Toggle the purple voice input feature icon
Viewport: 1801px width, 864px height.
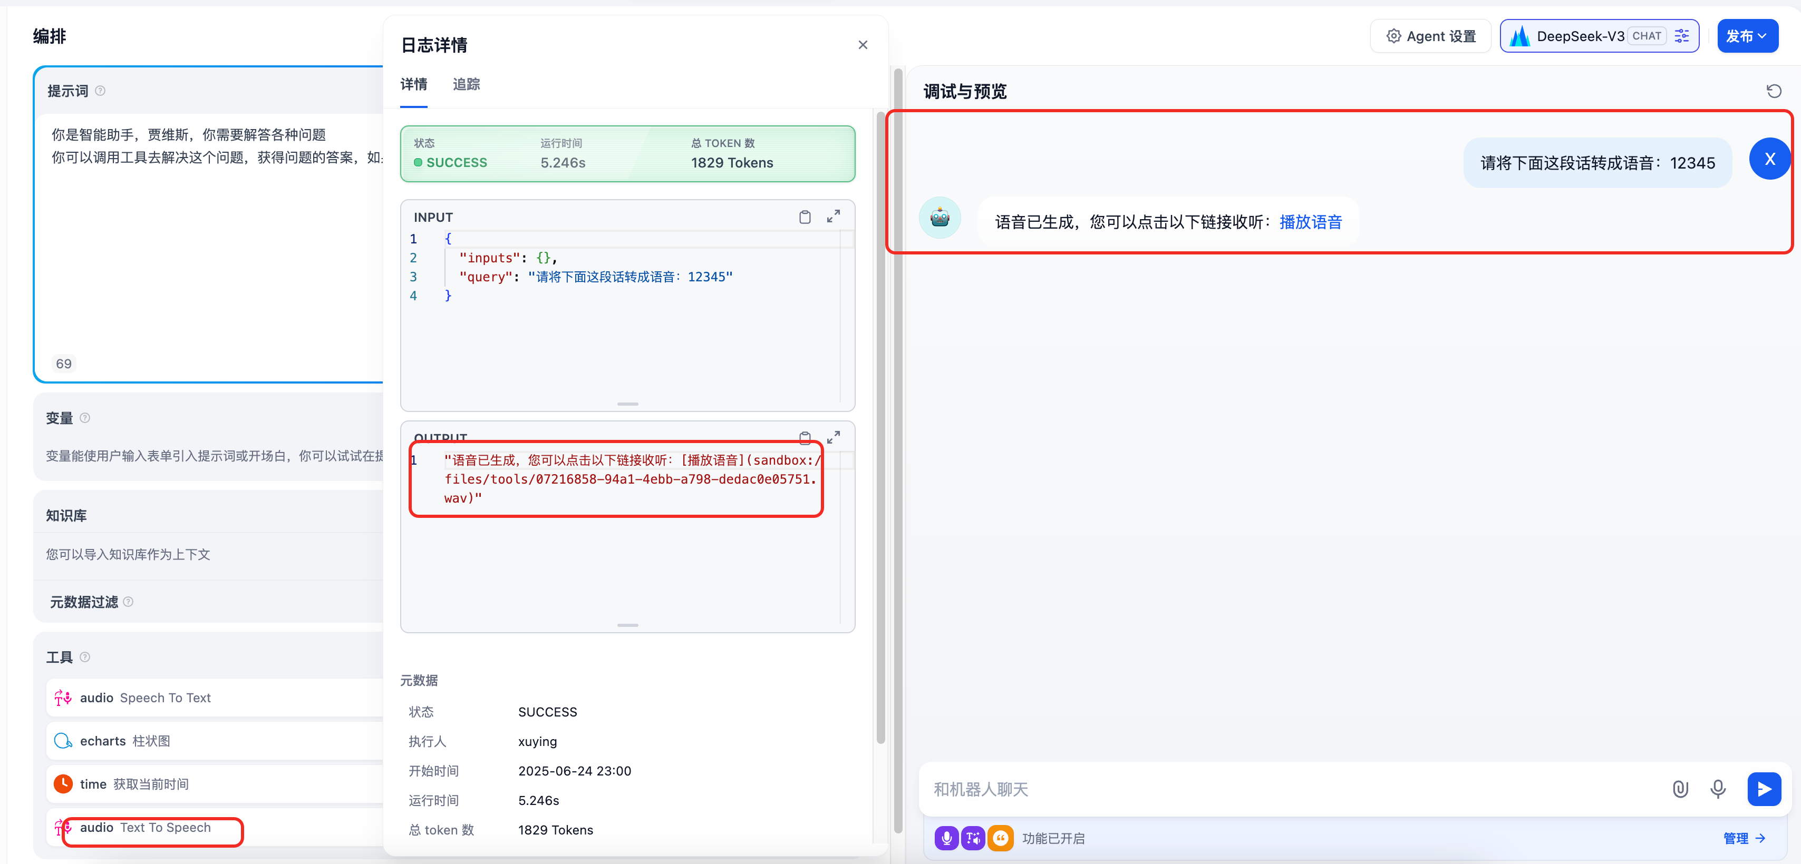click(947, 838)
